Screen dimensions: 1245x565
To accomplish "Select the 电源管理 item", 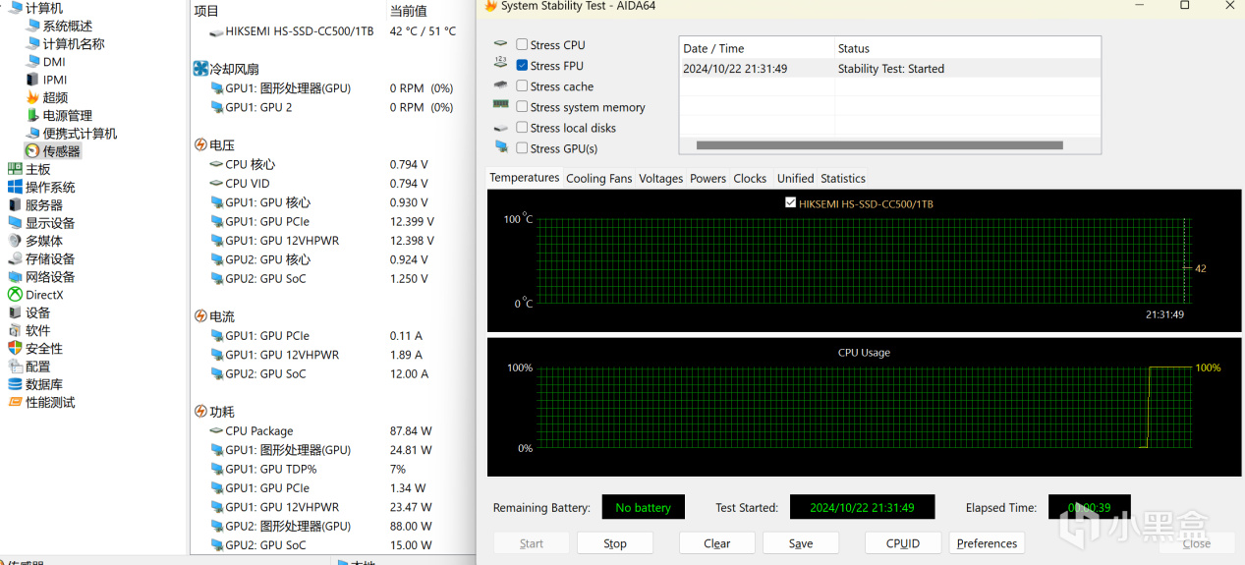I will [67, 115].
